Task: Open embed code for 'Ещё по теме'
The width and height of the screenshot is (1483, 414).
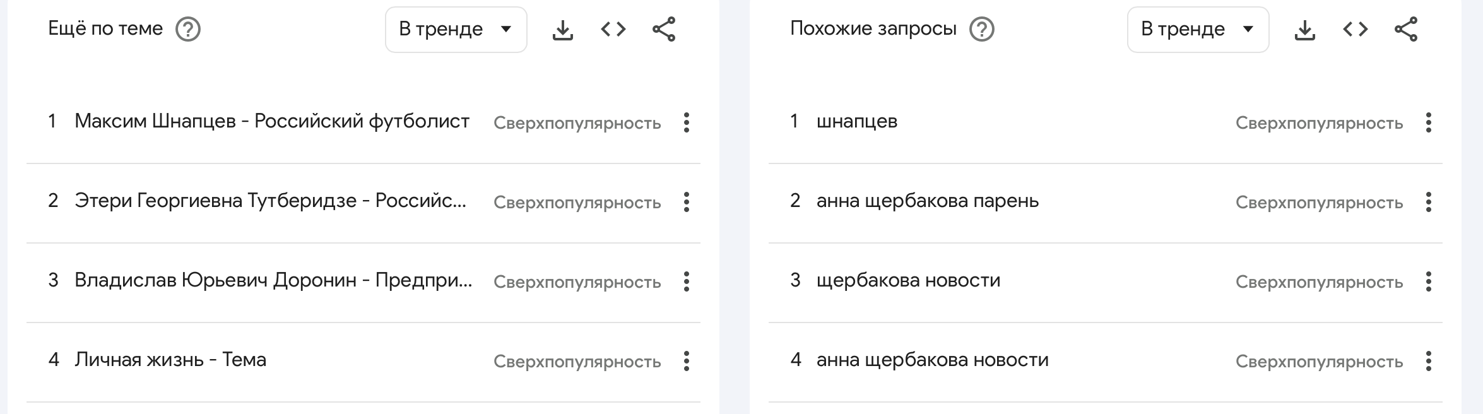Action: pos(613,30)
